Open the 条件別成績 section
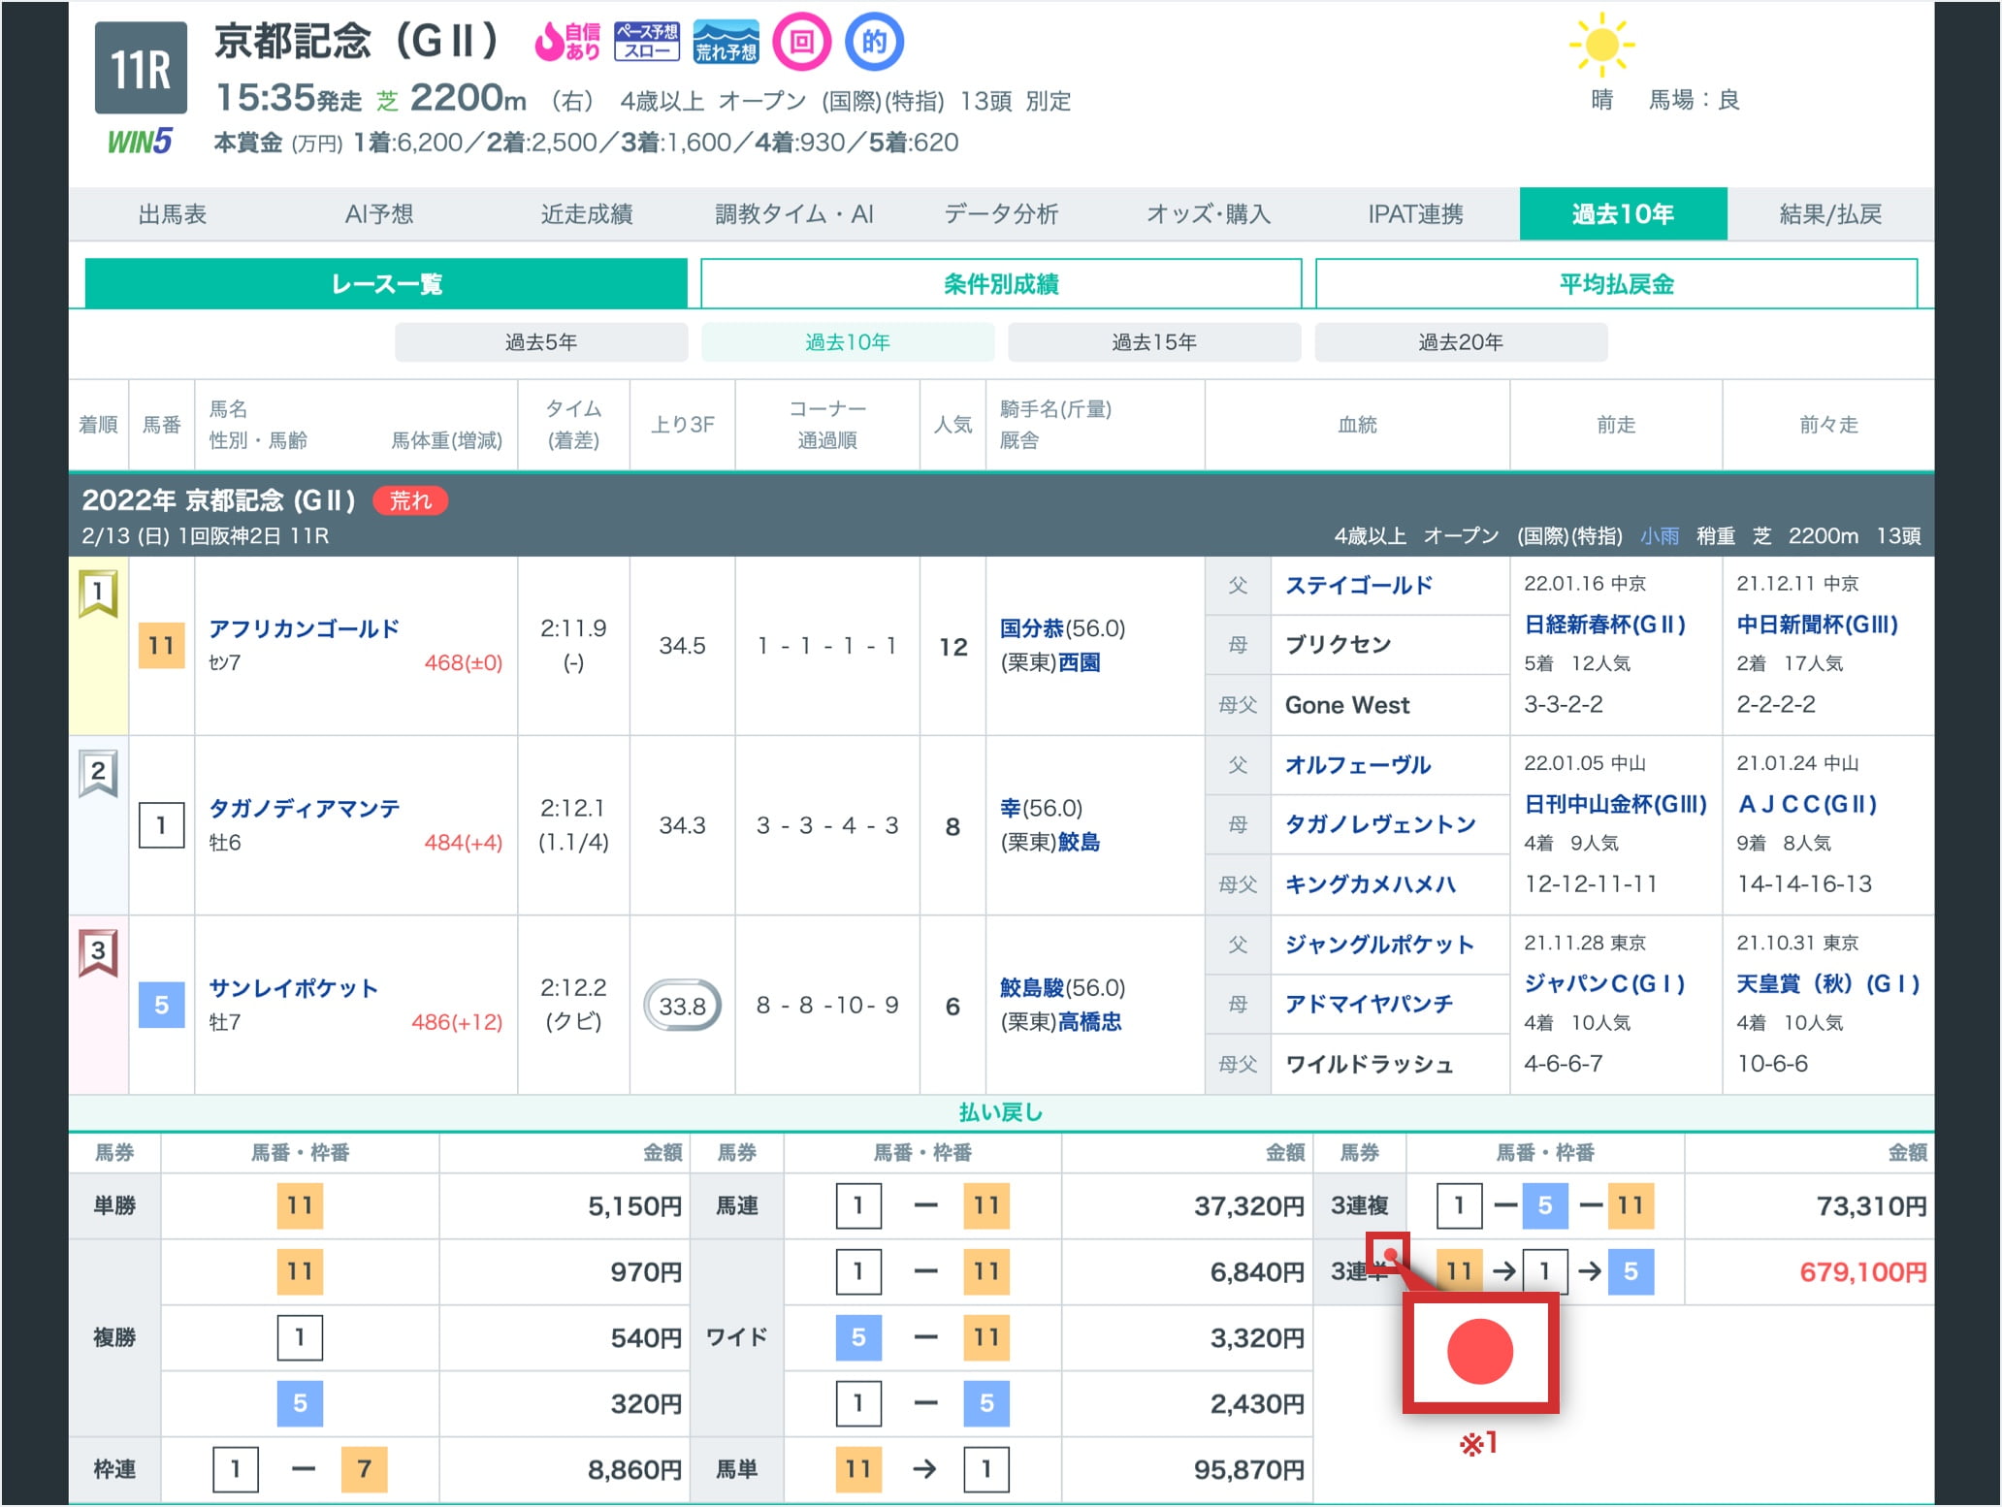This screenshot has height=1507, width=2002. [x=1000, y=284]
